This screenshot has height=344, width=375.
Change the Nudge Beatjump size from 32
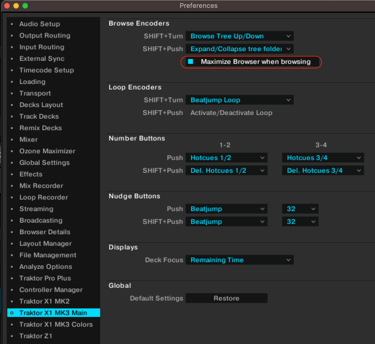(x=300, y=209)
